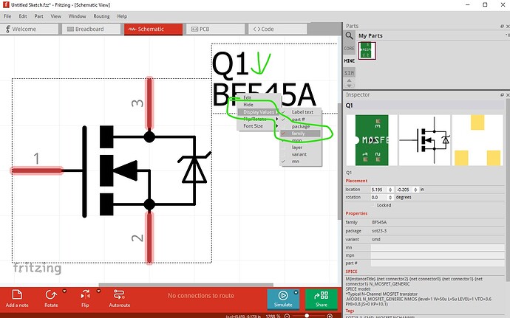Click the empty part # property field
Screen dimensions: 510x318
point(438,263)
